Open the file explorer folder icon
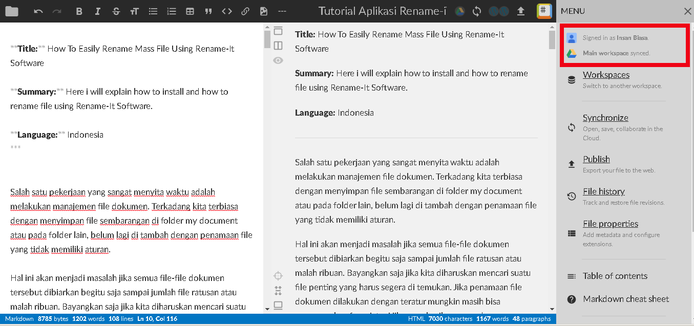Viewport: 694px width, 326px height. pyautogui.click(x=11, y=11)
